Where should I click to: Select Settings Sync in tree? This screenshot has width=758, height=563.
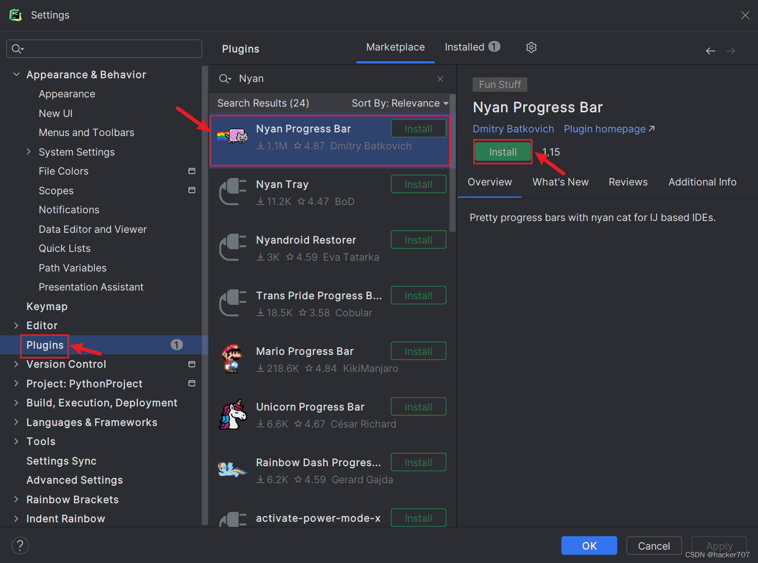pyautogui.click(x=61, y=461)
